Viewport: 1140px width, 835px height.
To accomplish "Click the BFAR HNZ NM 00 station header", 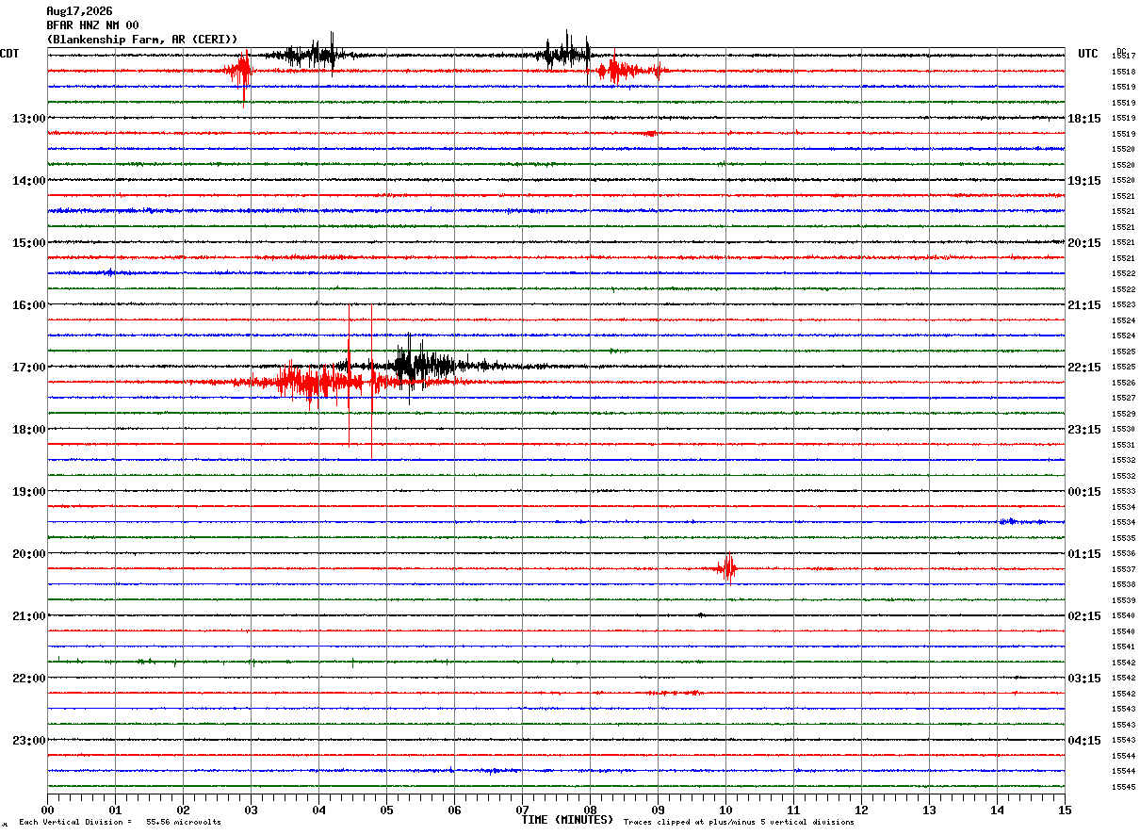I will (x=92, y=25).
